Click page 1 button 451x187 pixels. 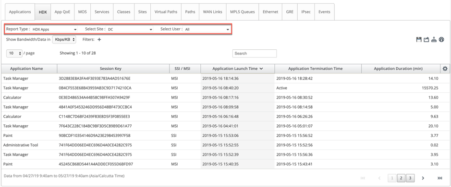pos(391,178)
